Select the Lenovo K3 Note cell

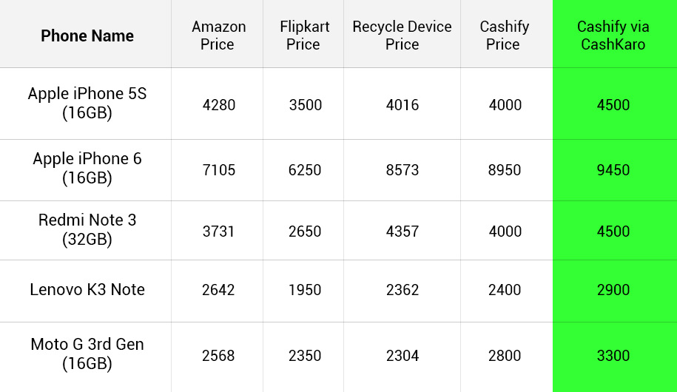pyautogui.click(x=87, y=290)
